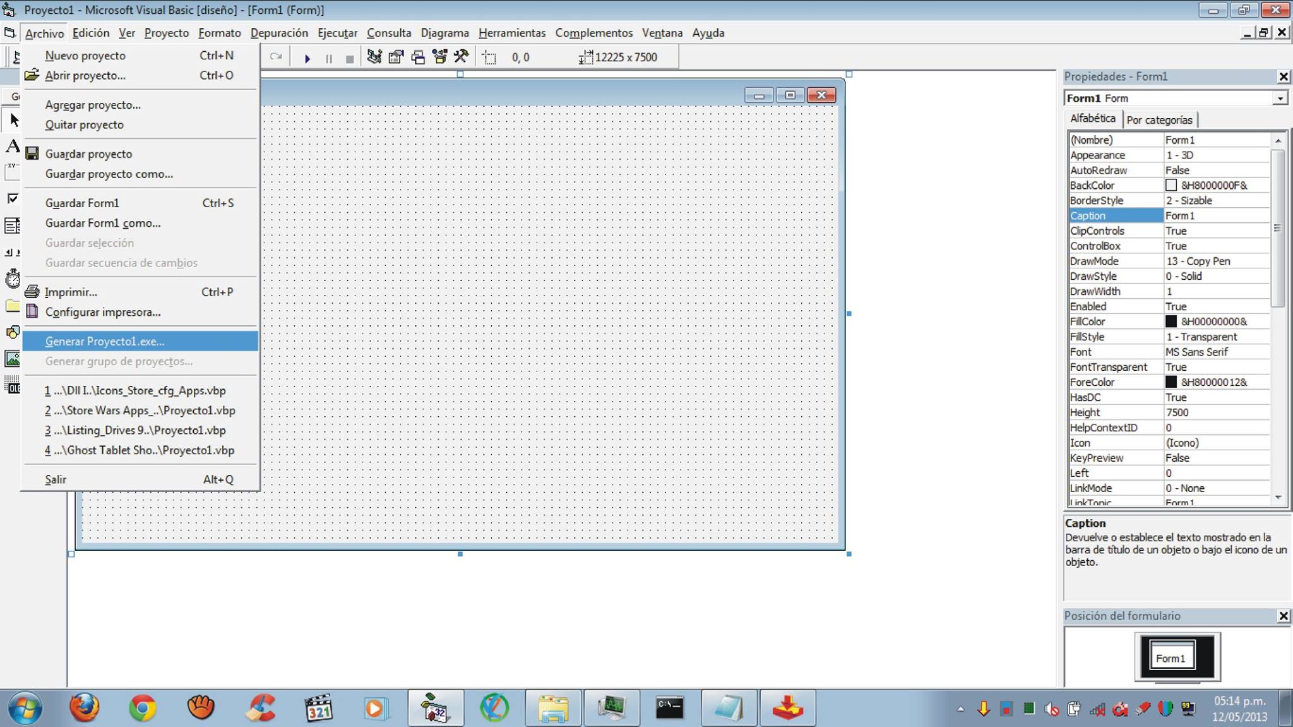Choose Quitar proyecto menu entry
This screenshot has height=727, width=1293.
coord(140,124)
